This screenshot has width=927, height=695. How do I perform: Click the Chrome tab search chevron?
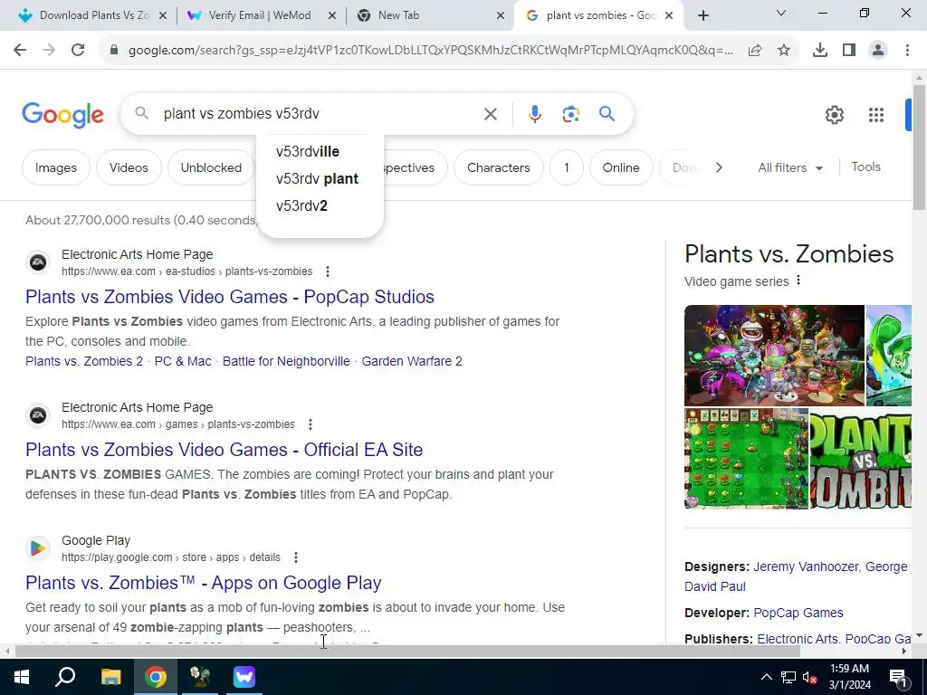[x=781, y=13]
